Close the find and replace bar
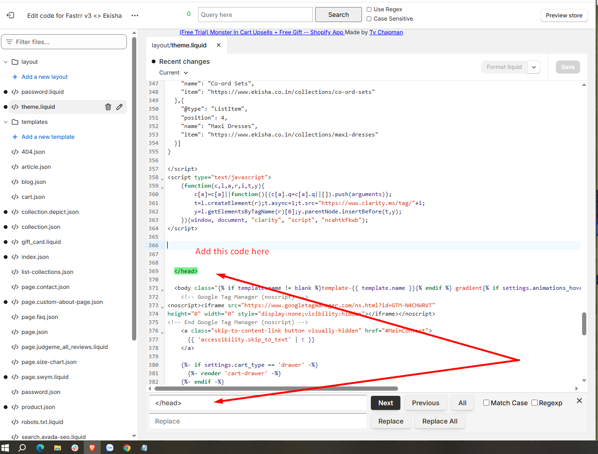This screenshot has width=598, height=454. pos(579,401)
